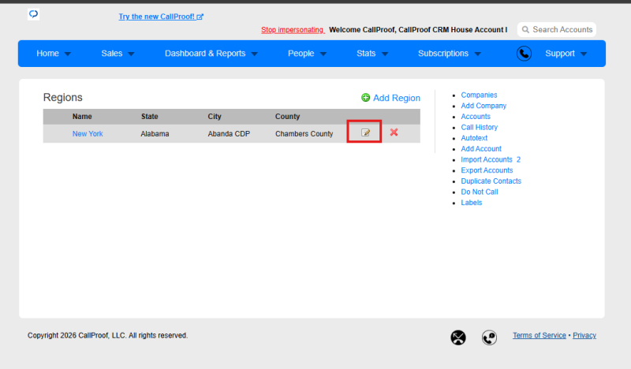This screenshot has width=631, height=369.
Task: Open Do Not Call sidebar link
Action: coord(480,192)
